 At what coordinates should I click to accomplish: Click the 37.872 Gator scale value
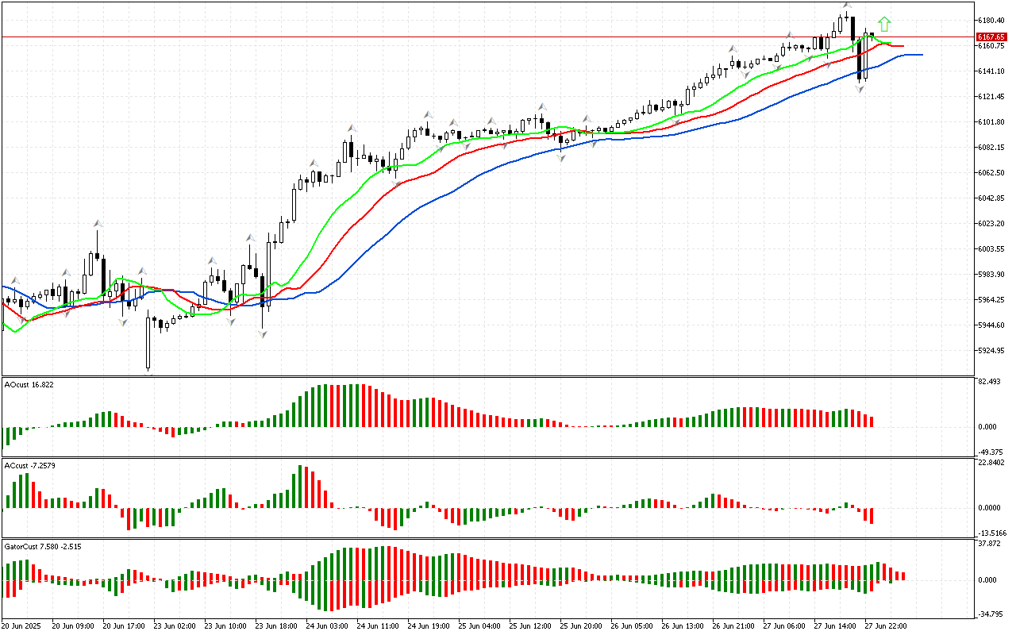(989, 544)
